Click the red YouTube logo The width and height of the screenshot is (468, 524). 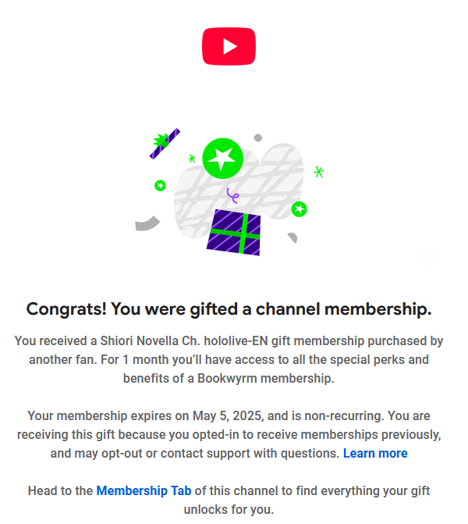pos(229,46)
